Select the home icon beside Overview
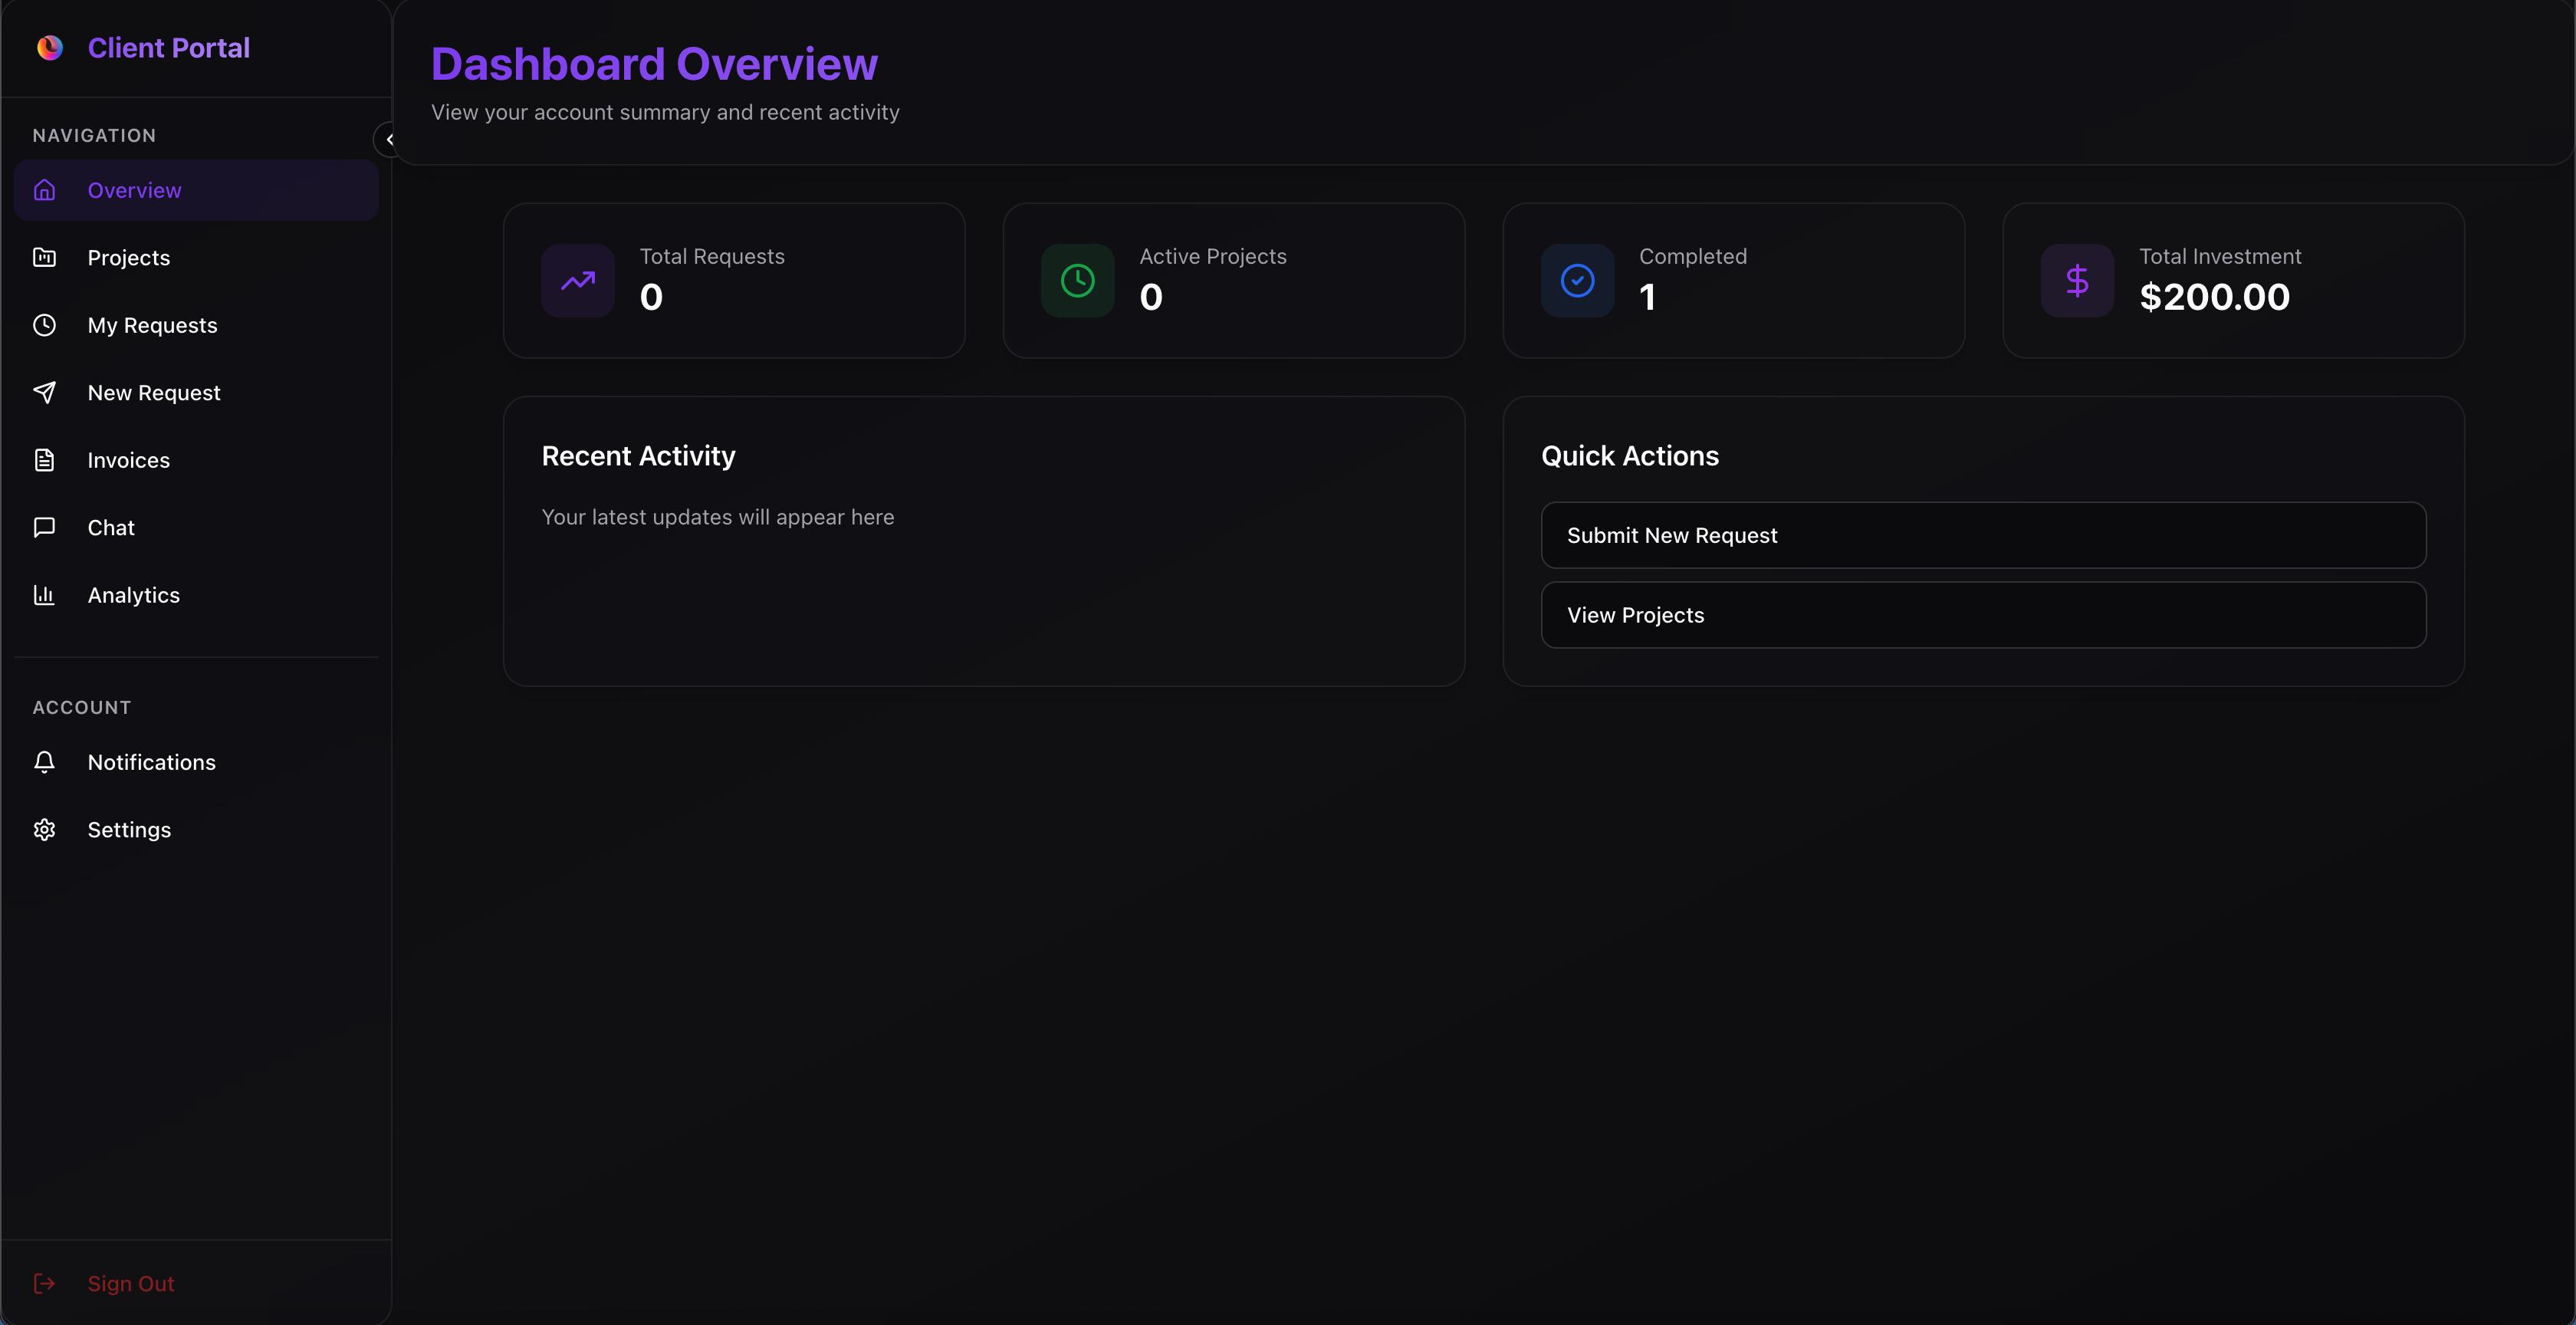This screenshot has width=2576, height=1325. click(45, 189)
